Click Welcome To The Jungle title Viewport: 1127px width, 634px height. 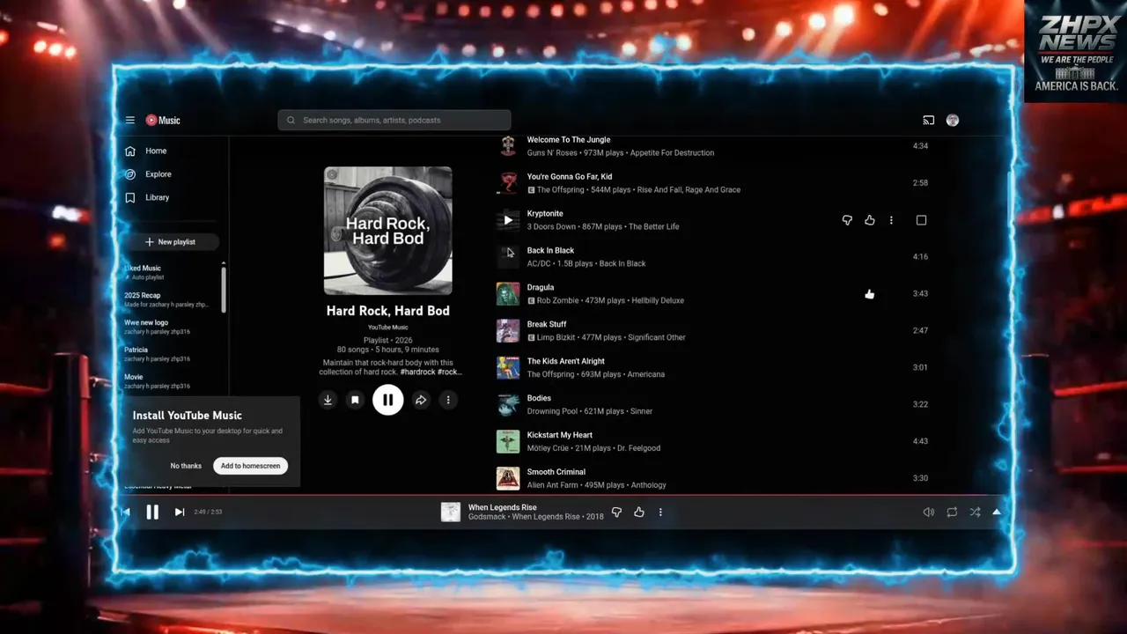(568, 140)
